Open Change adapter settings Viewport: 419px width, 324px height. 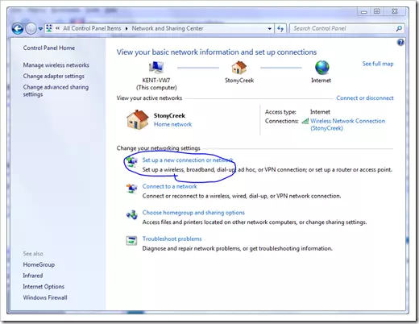(53, 76)
